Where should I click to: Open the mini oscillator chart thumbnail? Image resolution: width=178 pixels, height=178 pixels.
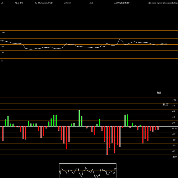click(x=88, y=171)
